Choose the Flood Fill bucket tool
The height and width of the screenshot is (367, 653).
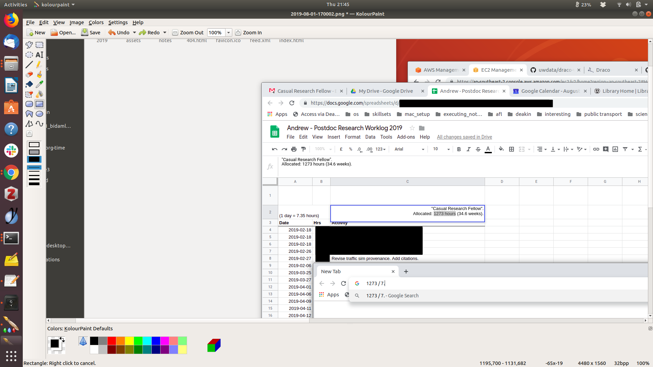pos(29,84)
